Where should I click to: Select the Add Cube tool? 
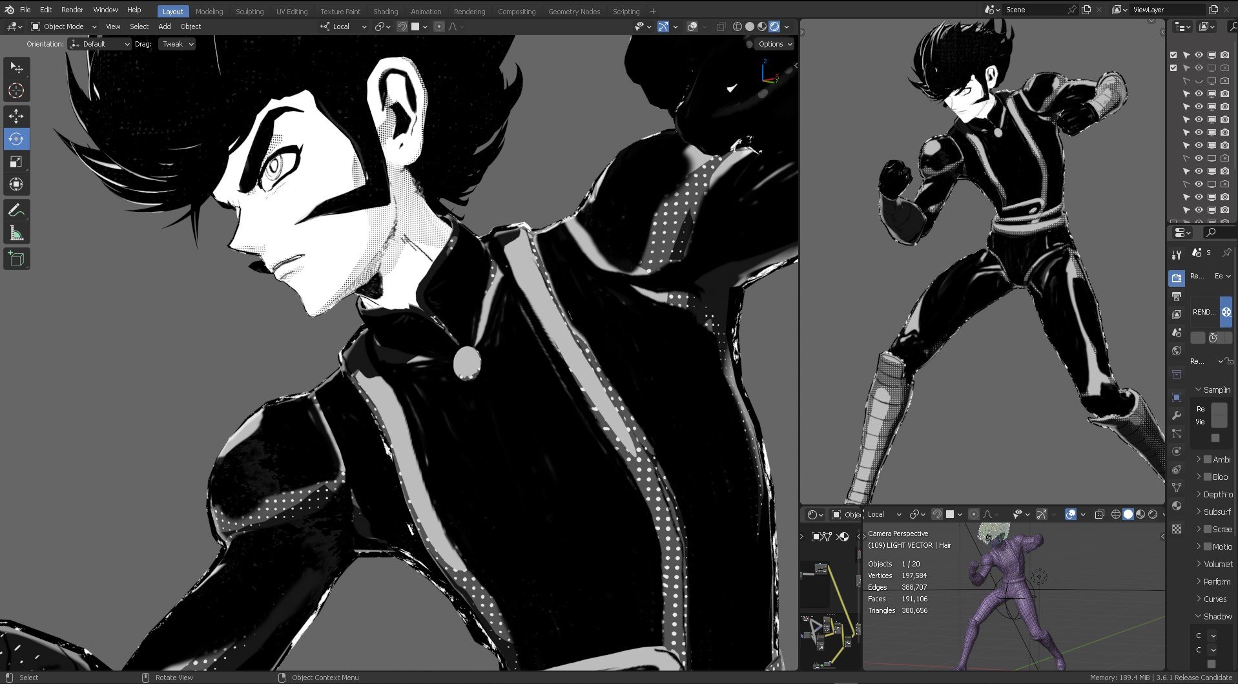coord(17,259)
